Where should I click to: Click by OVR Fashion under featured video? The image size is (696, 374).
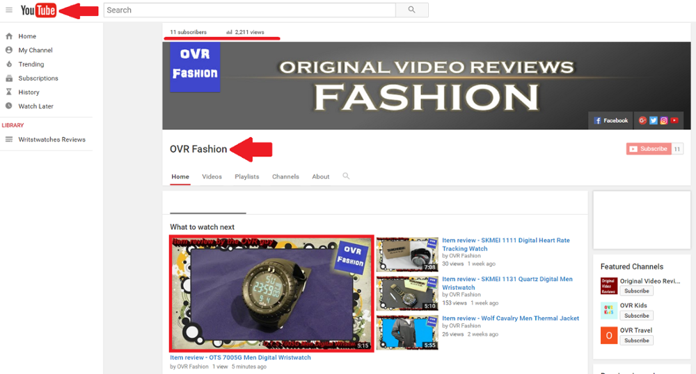click(189, 366)
